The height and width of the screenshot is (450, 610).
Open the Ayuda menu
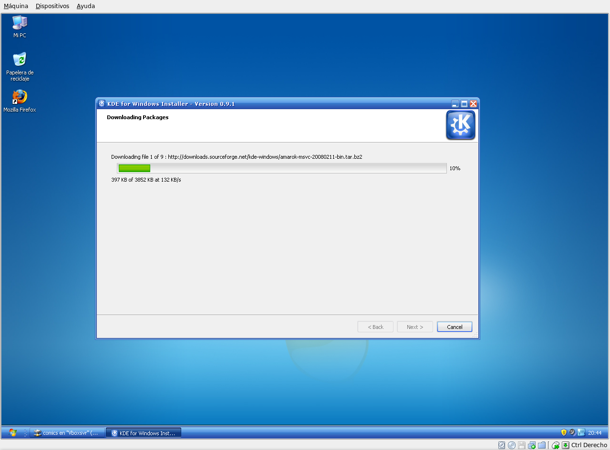(86, 6)
